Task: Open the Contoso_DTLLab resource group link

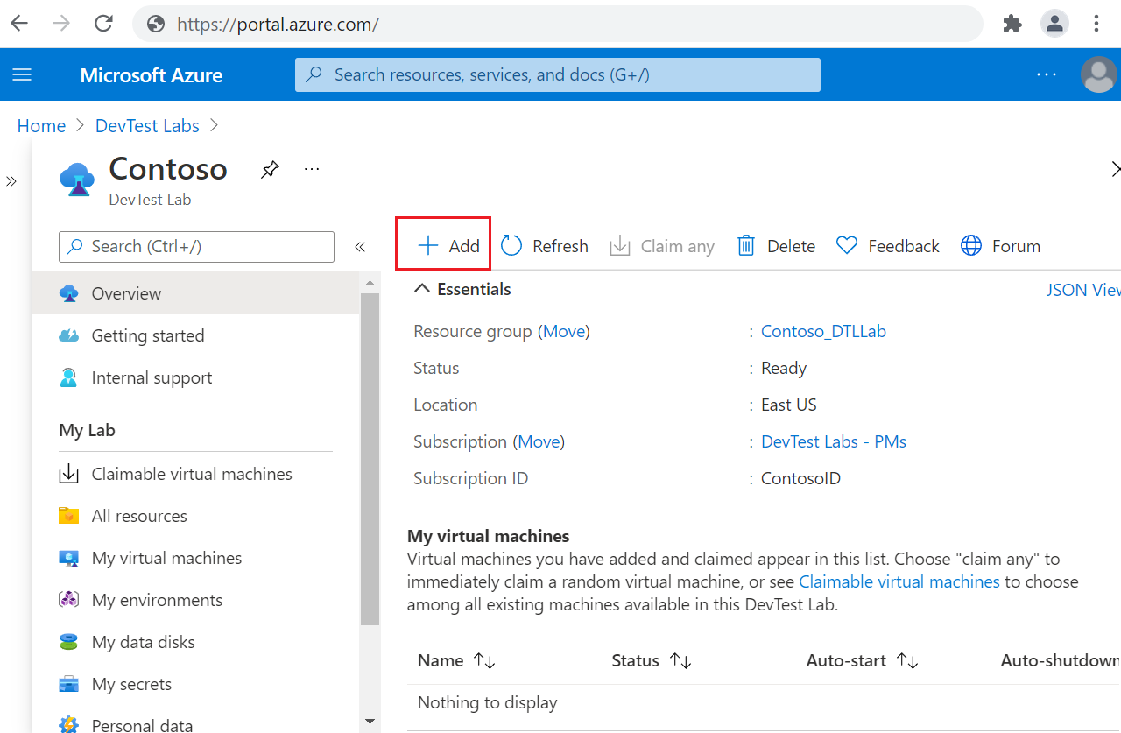Action: (x=823, y=331)
